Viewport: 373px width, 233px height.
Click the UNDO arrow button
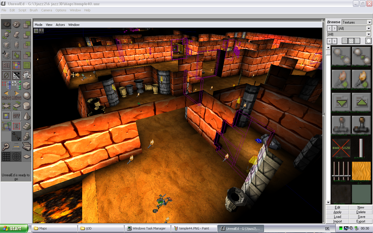pos(6,96)
